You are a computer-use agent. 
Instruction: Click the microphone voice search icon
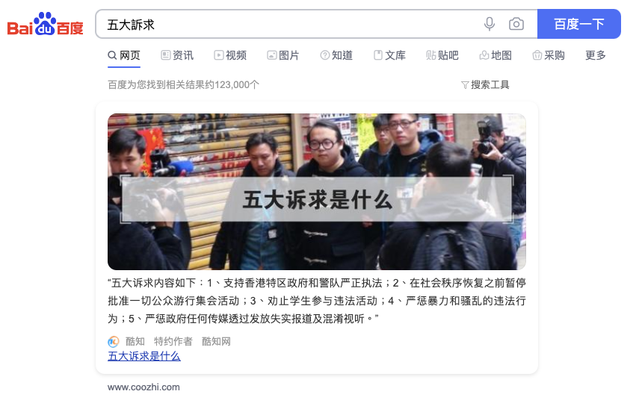pyautogui.click(x=490, y=24)
